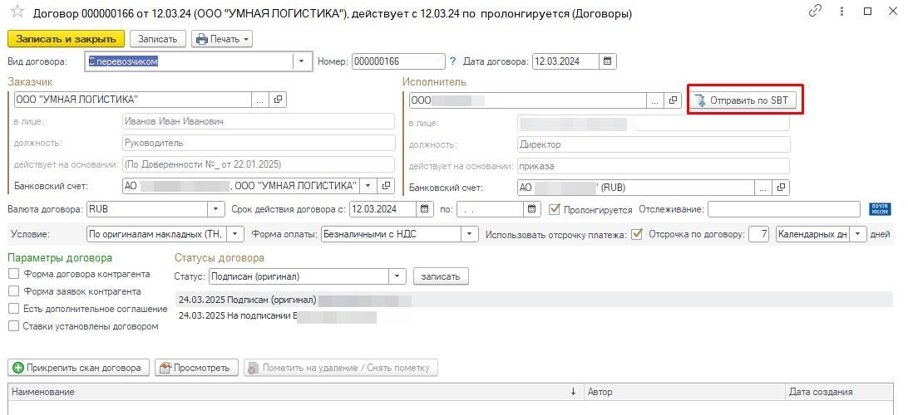Open Валюта договора dropdown
The image size is (908, 415).
pos(216,209)
